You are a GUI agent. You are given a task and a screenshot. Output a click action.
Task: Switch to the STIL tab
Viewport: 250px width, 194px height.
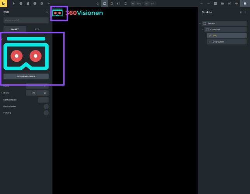(37, 29)
